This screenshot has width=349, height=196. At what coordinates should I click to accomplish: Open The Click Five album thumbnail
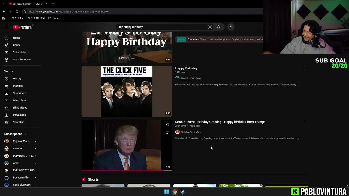tap(127, 91)
